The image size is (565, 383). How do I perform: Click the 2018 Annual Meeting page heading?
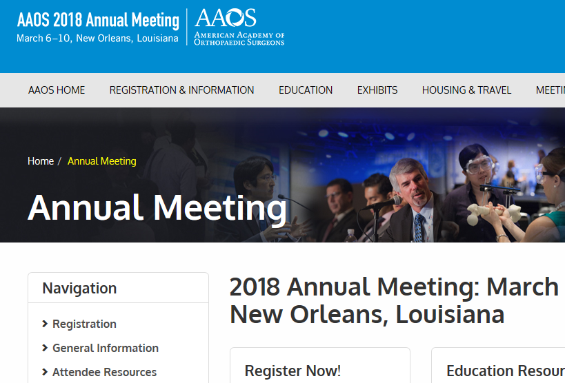(x=393, y=300)
